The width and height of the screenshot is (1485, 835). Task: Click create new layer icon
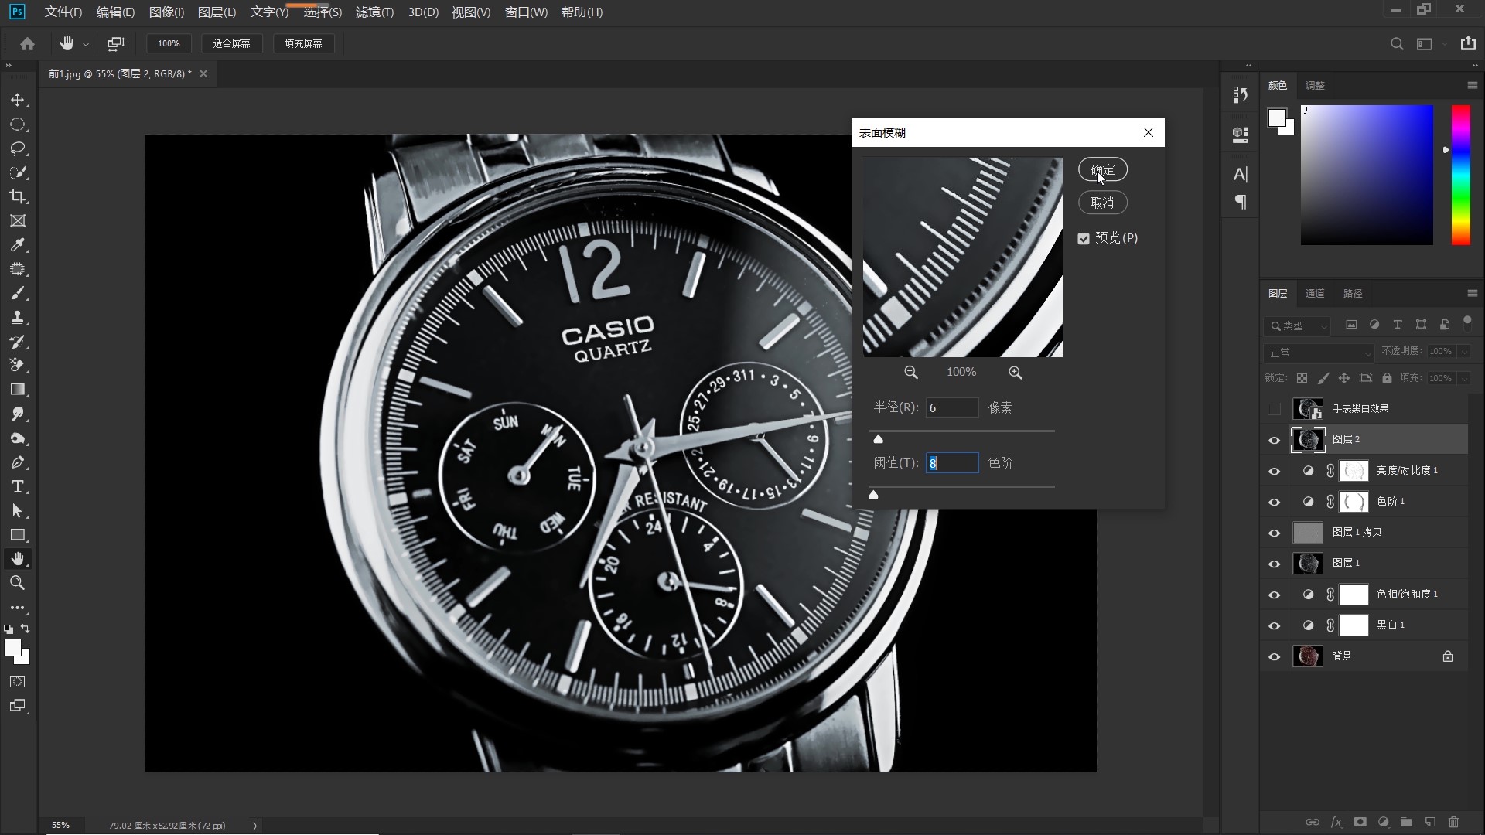pyautogui.click(x=1430, y=822)
